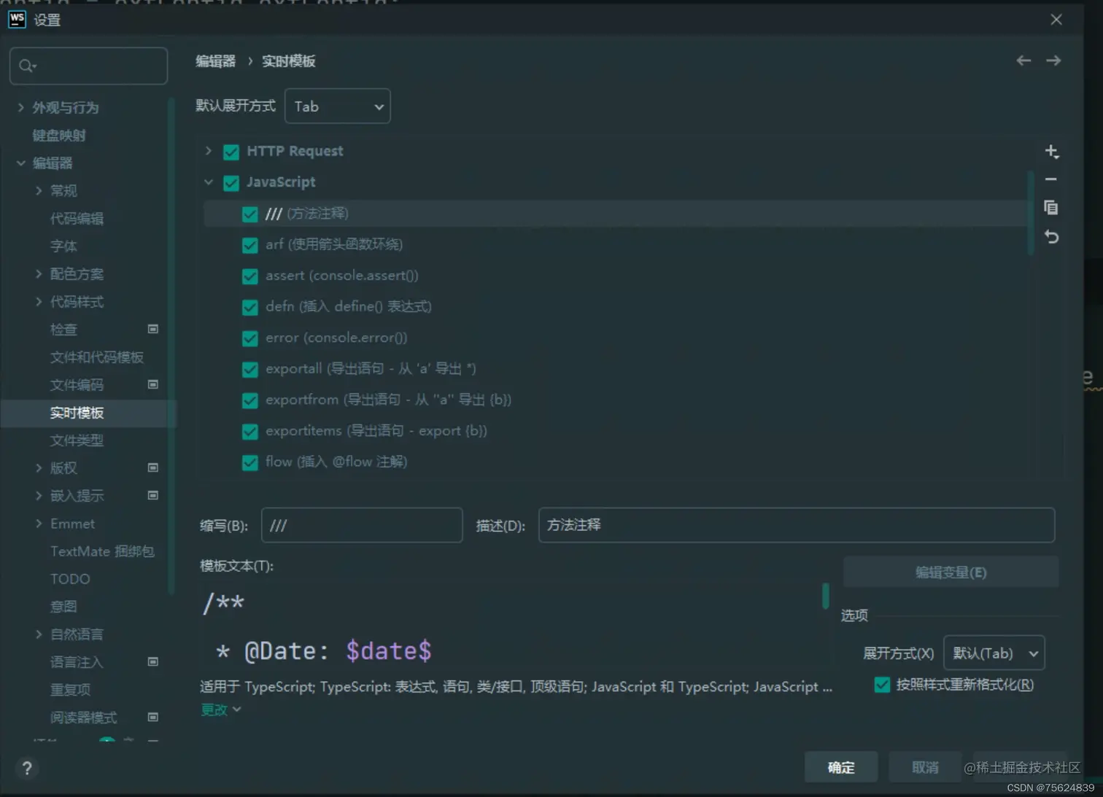
Task: Click the project-level icon beside 文件编码
Action: 153,384
